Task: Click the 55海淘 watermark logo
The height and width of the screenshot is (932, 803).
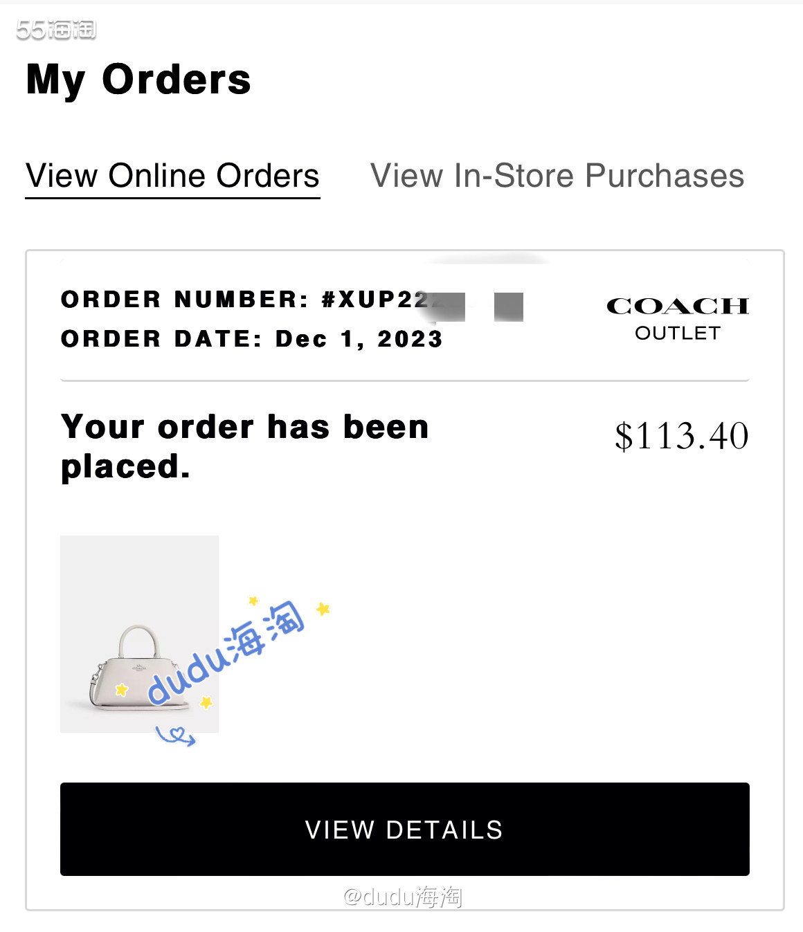Action: 56,30
